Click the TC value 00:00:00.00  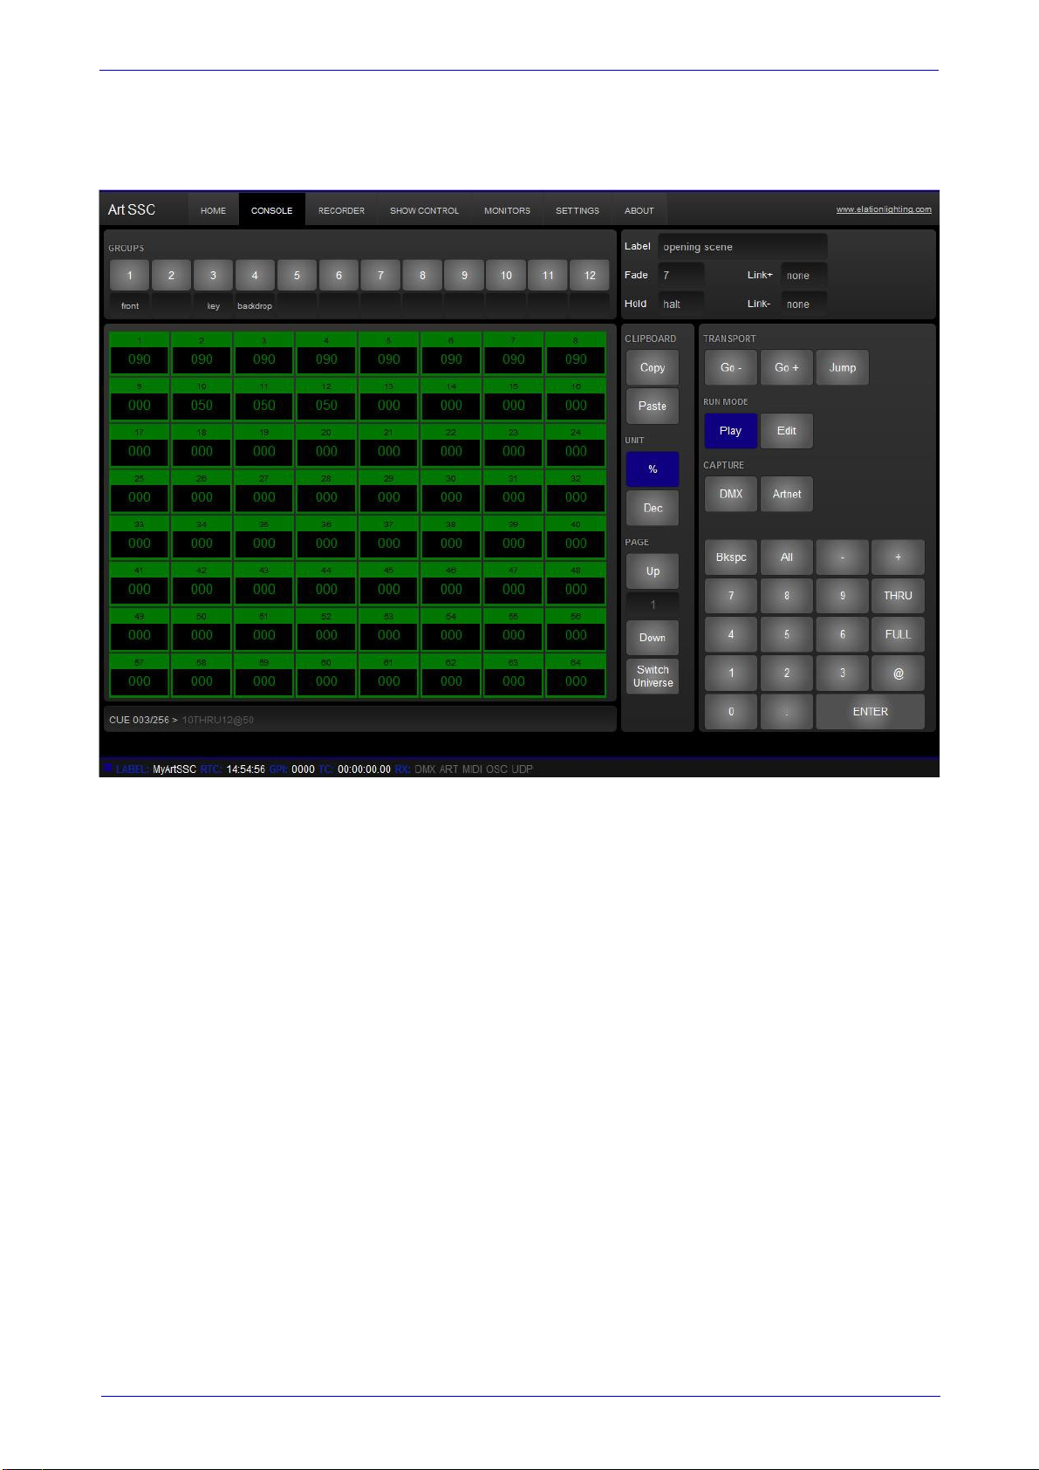pyautogui.click(x=364, y=769)
